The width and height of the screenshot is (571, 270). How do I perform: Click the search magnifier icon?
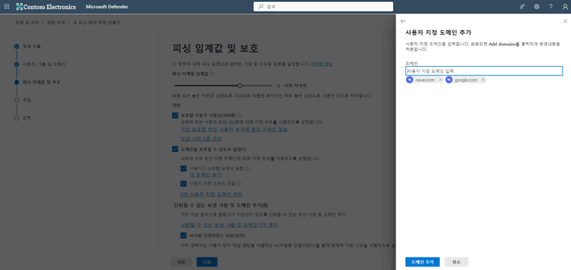click(261, 7)
